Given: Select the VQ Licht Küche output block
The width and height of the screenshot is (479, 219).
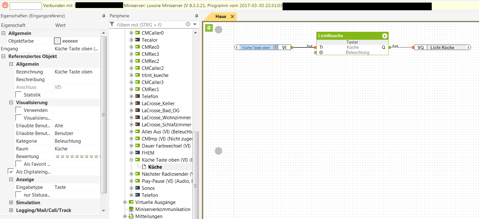Looking at the screenshot, I should pos(442,47).
